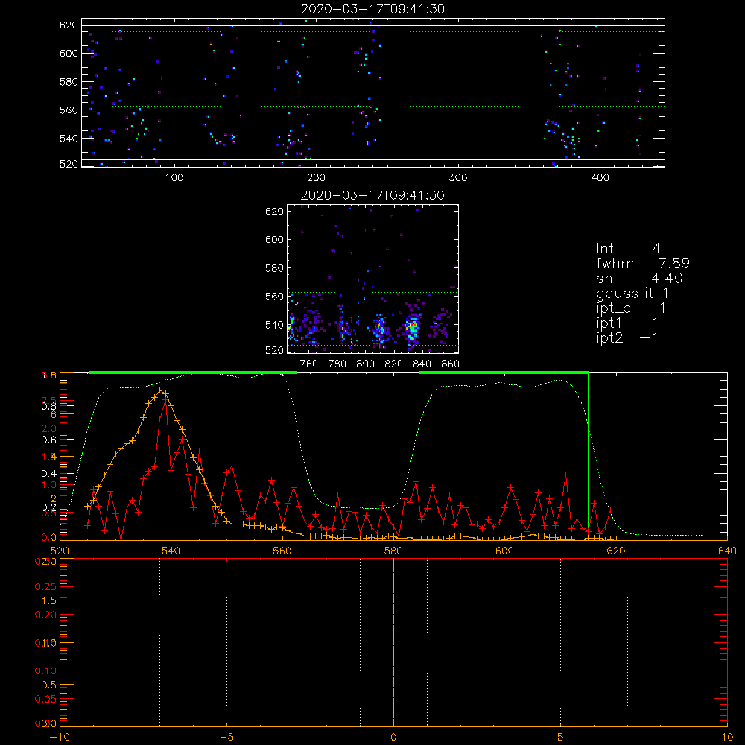Click x-axis label 400 on top plot
745x745 pixels.
[x=600, y=178]
